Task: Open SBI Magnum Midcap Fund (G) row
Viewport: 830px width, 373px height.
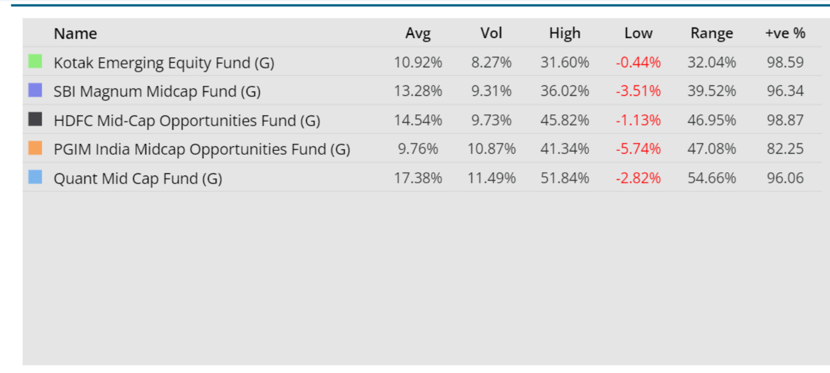Action: pos(157,91)
